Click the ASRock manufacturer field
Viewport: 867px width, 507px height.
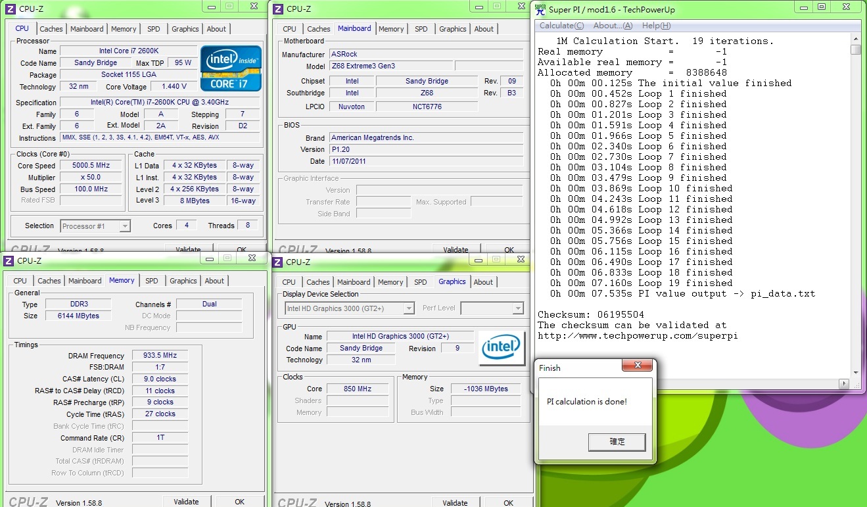(427, 55)
